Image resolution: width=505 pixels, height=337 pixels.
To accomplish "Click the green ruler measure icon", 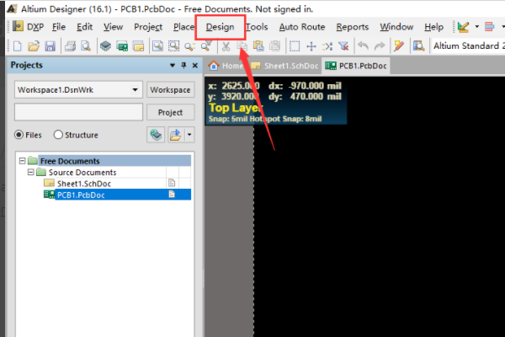I will (x=463, y=27).
